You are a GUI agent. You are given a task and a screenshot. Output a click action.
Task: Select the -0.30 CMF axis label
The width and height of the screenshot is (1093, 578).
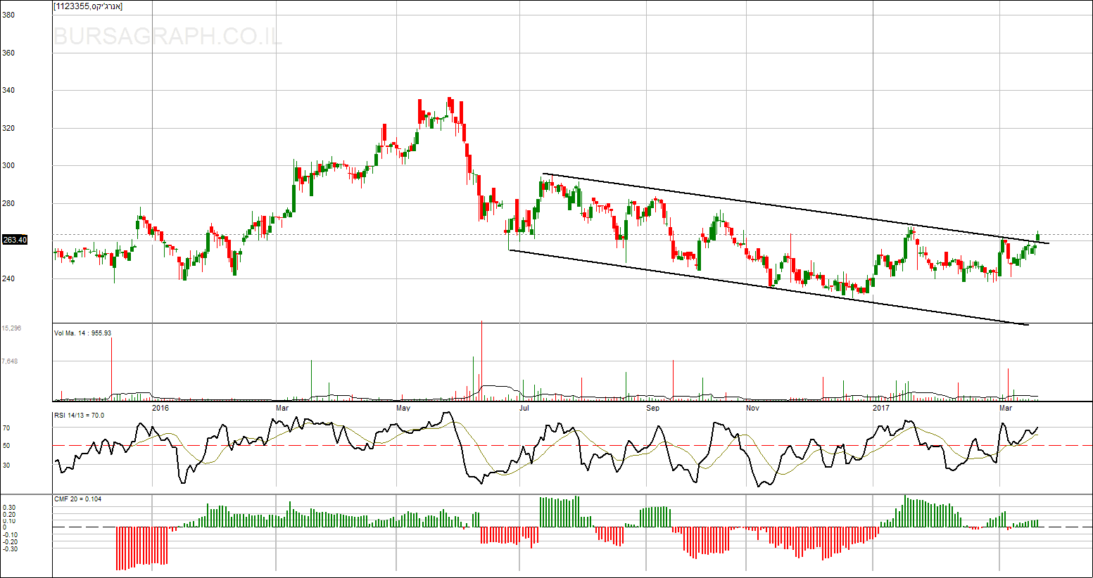pyautogui.click(x=10, y=548)
